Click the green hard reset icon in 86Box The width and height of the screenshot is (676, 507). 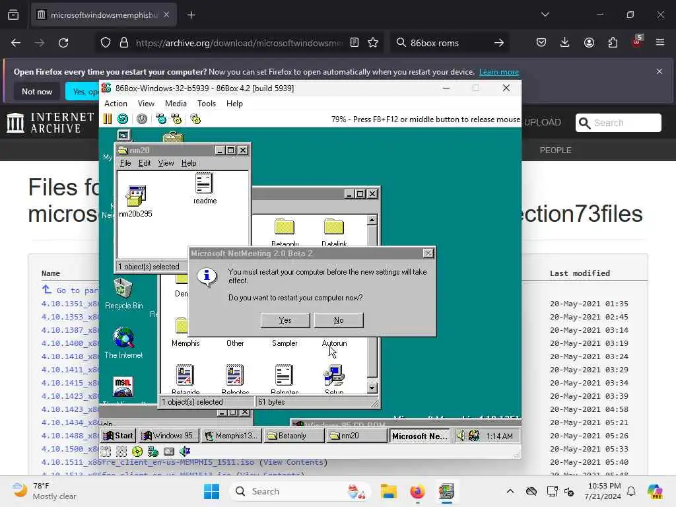[x=123, y=119]
